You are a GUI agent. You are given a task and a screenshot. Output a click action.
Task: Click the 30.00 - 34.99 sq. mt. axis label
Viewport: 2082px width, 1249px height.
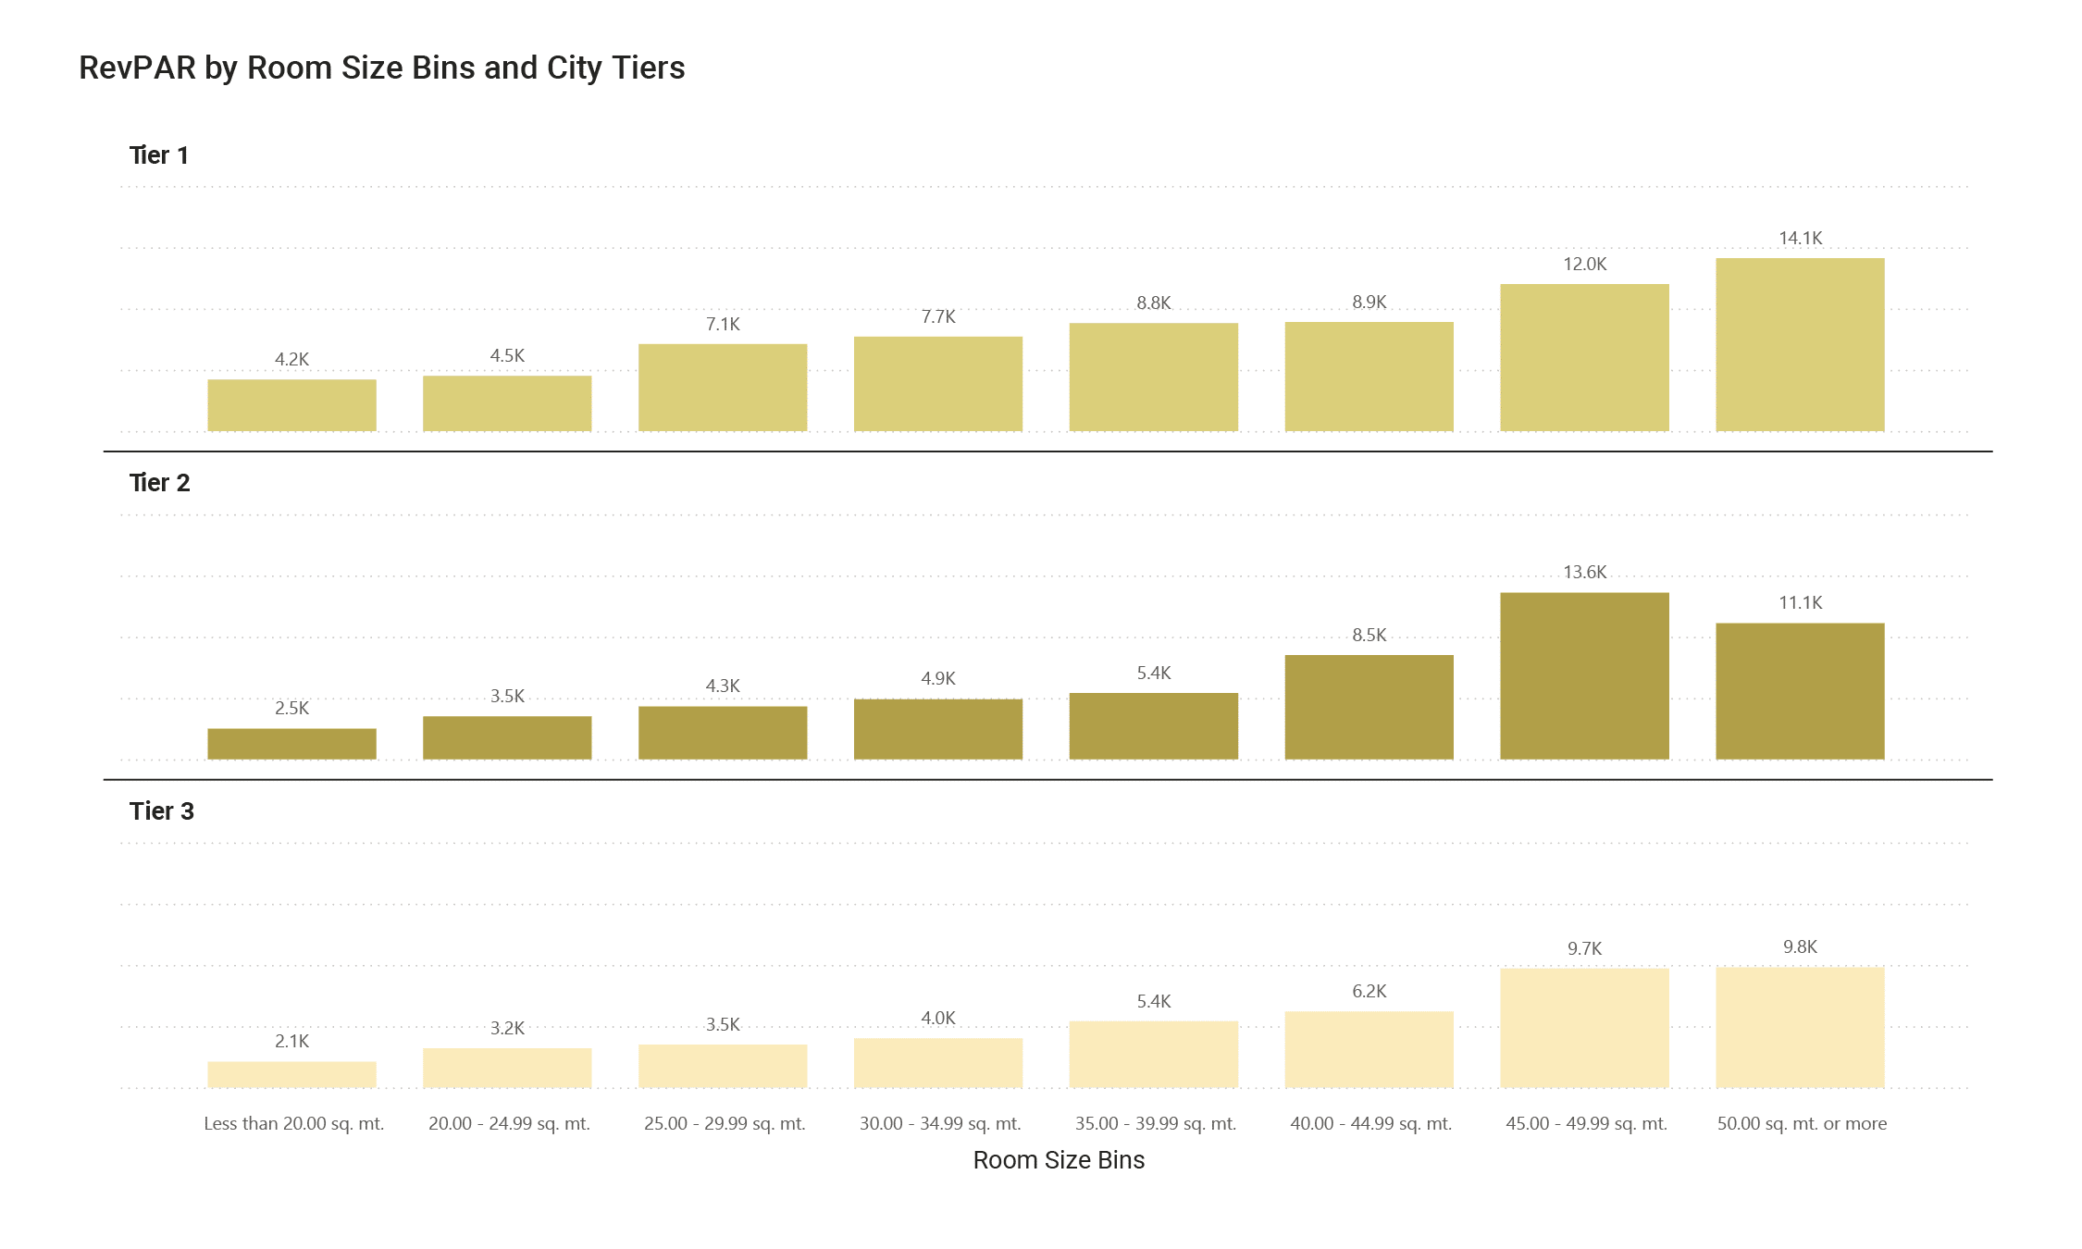tap(939, 1124)
